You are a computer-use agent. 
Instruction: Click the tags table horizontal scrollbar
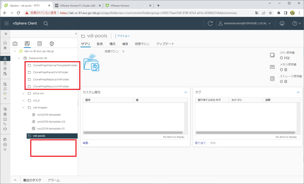coord(245,133)
